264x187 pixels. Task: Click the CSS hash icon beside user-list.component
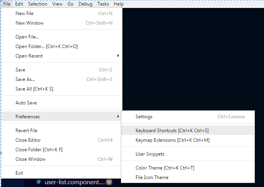click(x=38, y=182)
